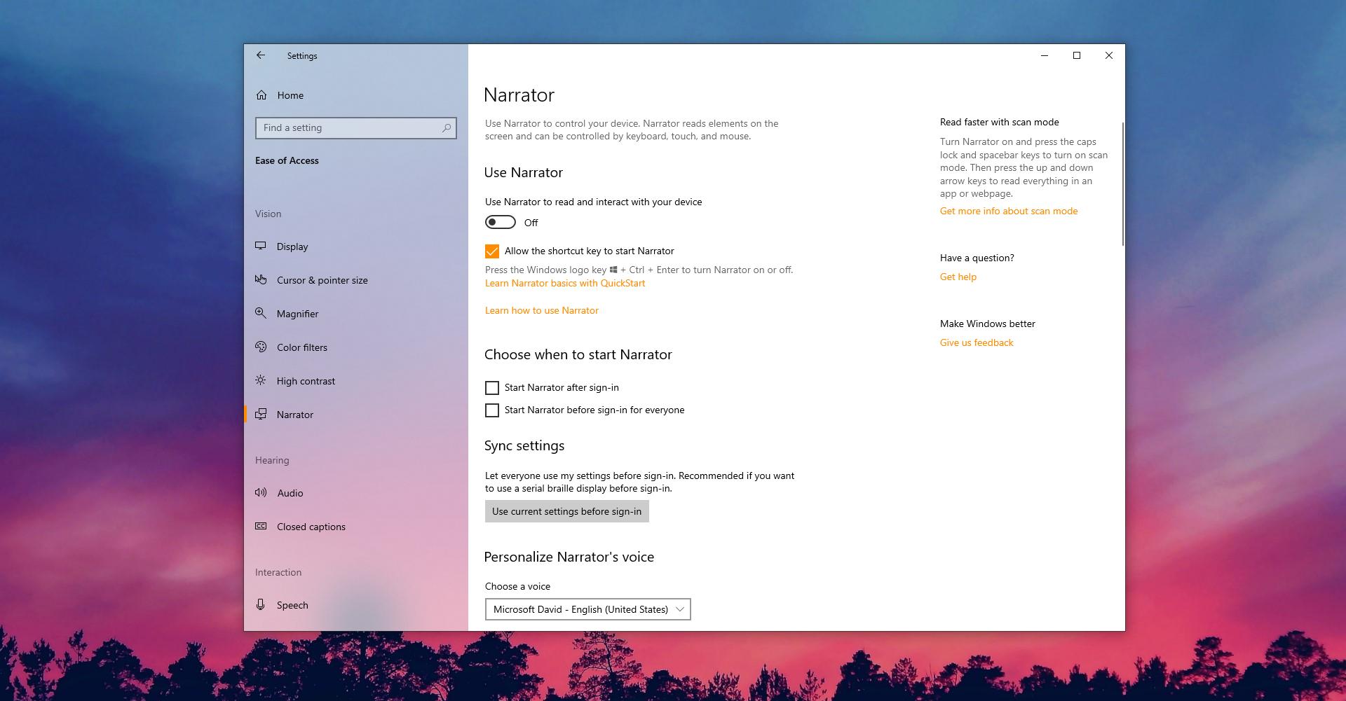Click the Audio speaker icon

(261, 492)
